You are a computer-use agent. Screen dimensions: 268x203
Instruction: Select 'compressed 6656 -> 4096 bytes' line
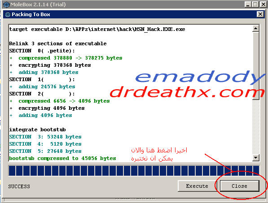tap(59, 101)
